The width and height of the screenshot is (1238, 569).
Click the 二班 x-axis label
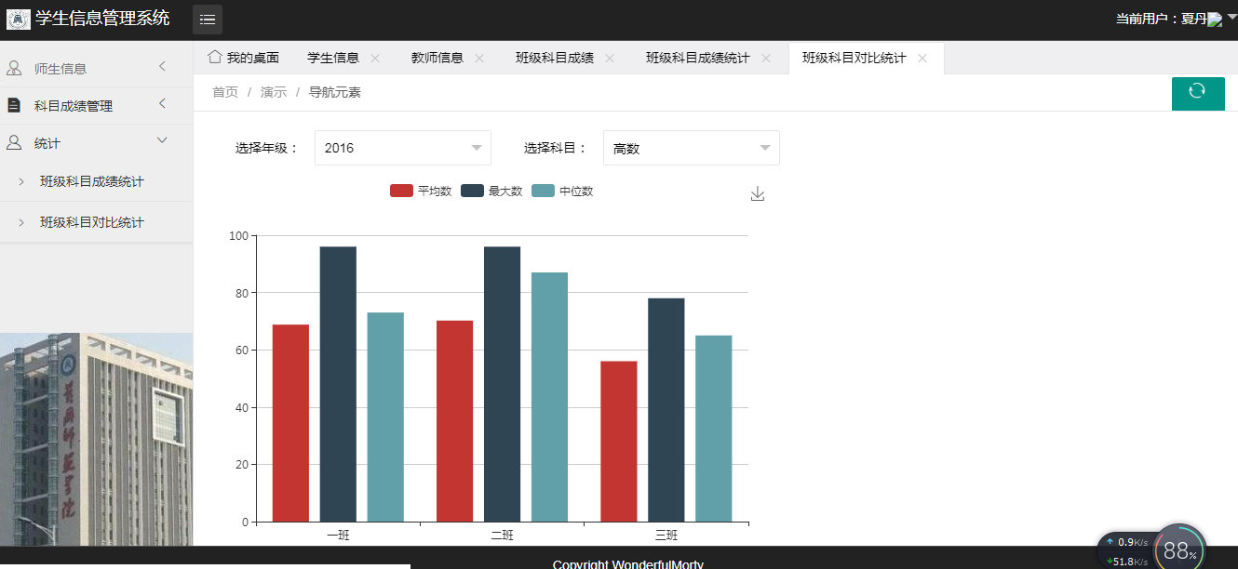[503, 536]
